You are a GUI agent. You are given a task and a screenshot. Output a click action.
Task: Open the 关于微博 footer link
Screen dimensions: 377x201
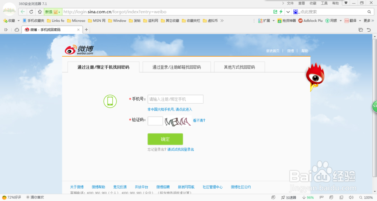(77, 187)
